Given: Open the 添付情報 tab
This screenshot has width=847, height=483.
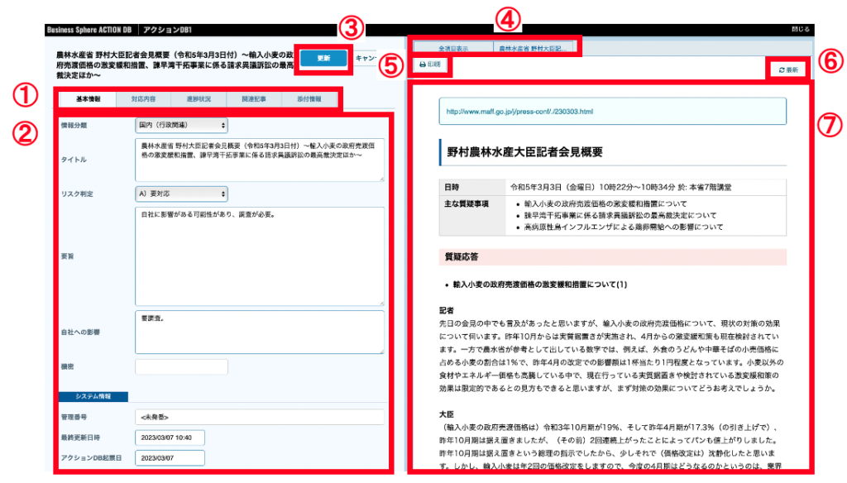Looking at the screenshot, I should pyautogui.click(x=309, y=99).
